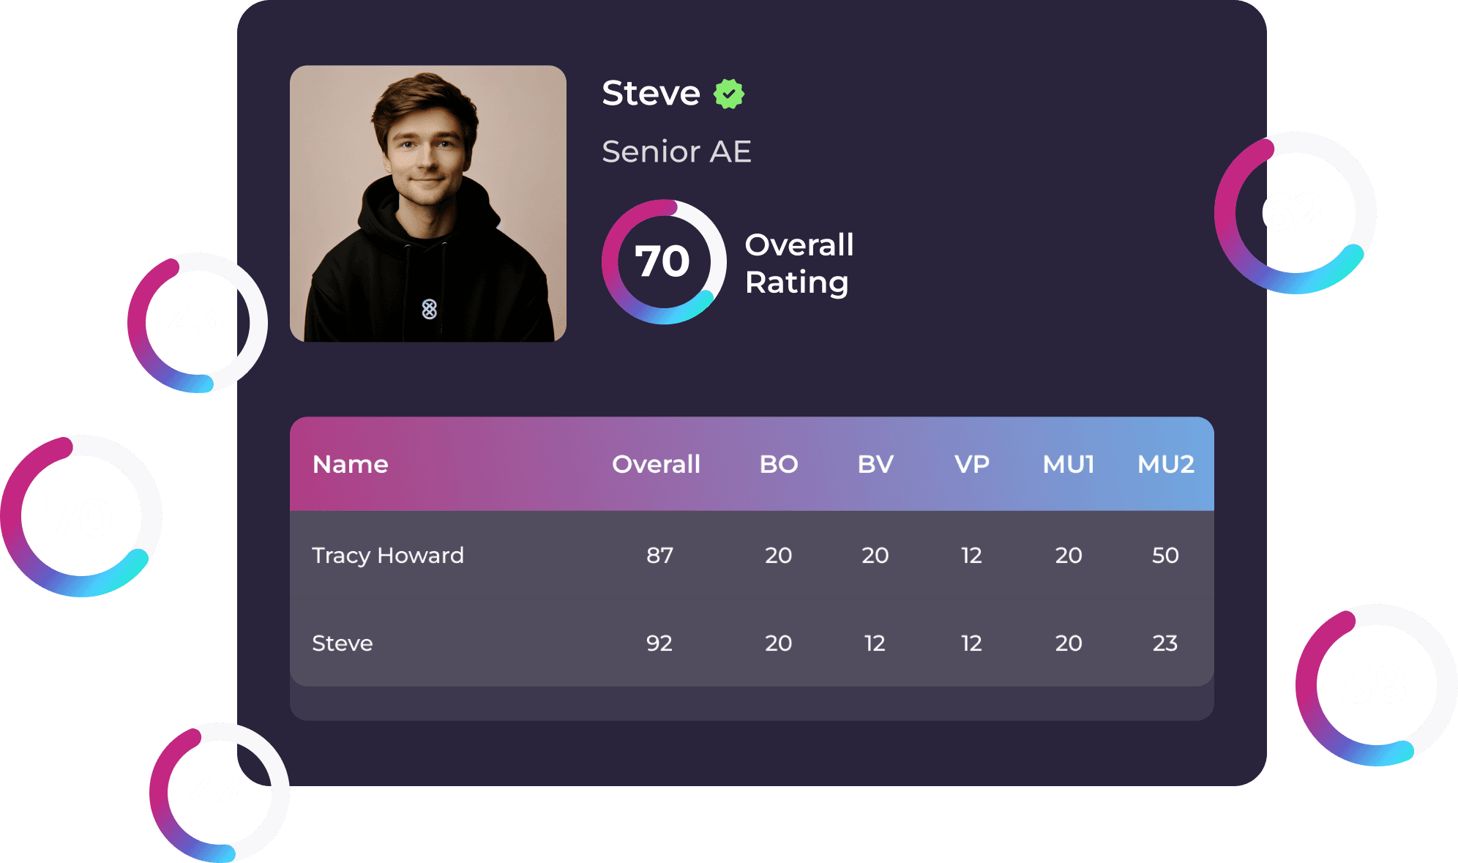This screenshot has height=863, width=1458.
Task: Click the MU1 column header
Action: coord(1069,464)
